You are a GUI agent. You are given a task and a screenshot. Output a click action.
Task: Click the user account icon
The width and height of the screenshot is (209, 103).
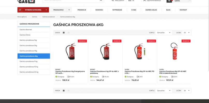tap(144, 1)
